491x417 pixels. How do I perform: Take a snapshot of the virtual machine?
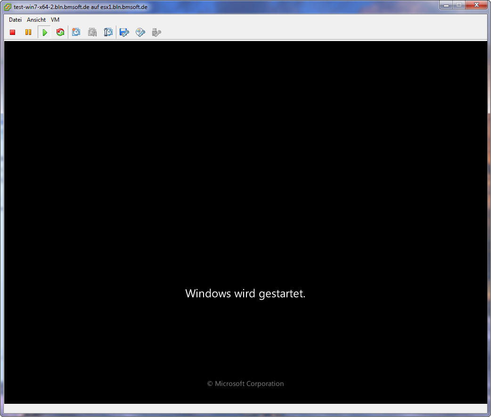coord(76,32)
